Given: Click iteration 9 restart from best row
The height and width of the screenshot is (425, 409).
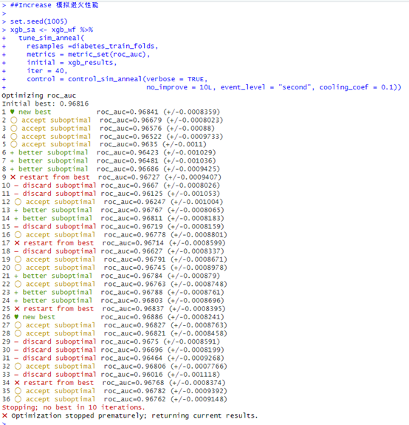Looking at the screenshot, I should [x=111, y=177].
